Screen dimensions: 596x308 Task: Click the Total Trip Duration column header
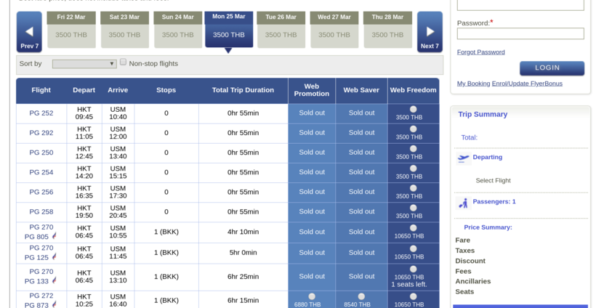point(243,90)
